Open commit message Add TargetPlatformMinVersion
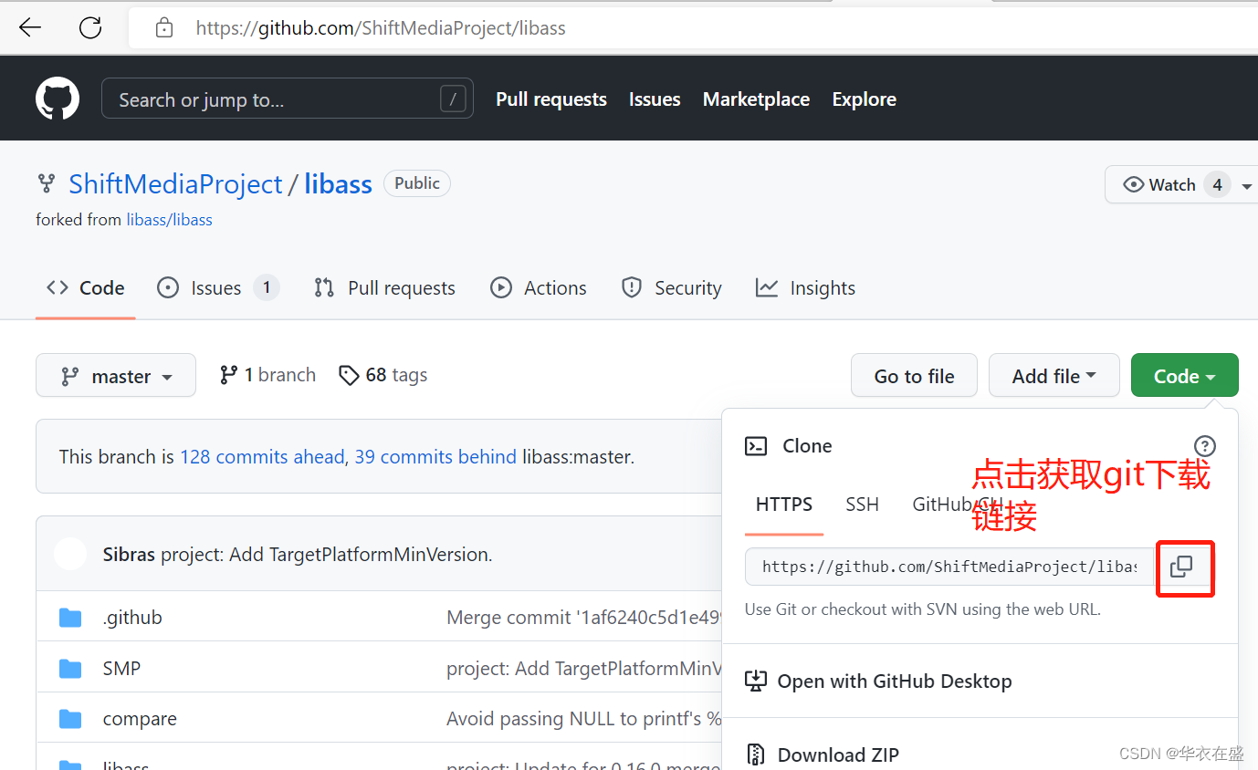This screenshot has height=770, width=1258. tap(327, 555)
